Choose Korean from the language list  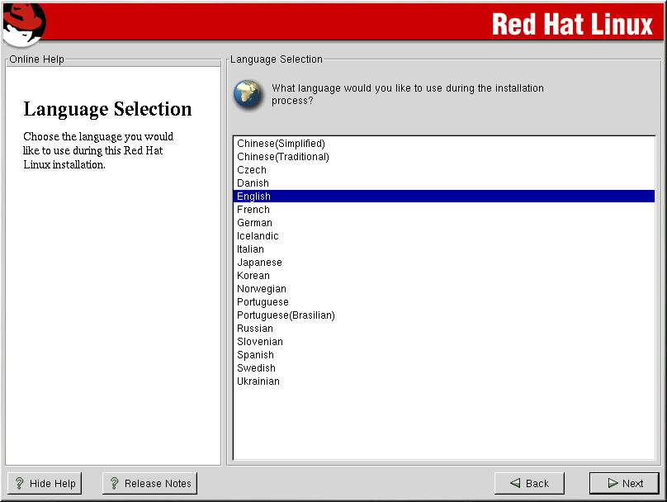[253, 276]
